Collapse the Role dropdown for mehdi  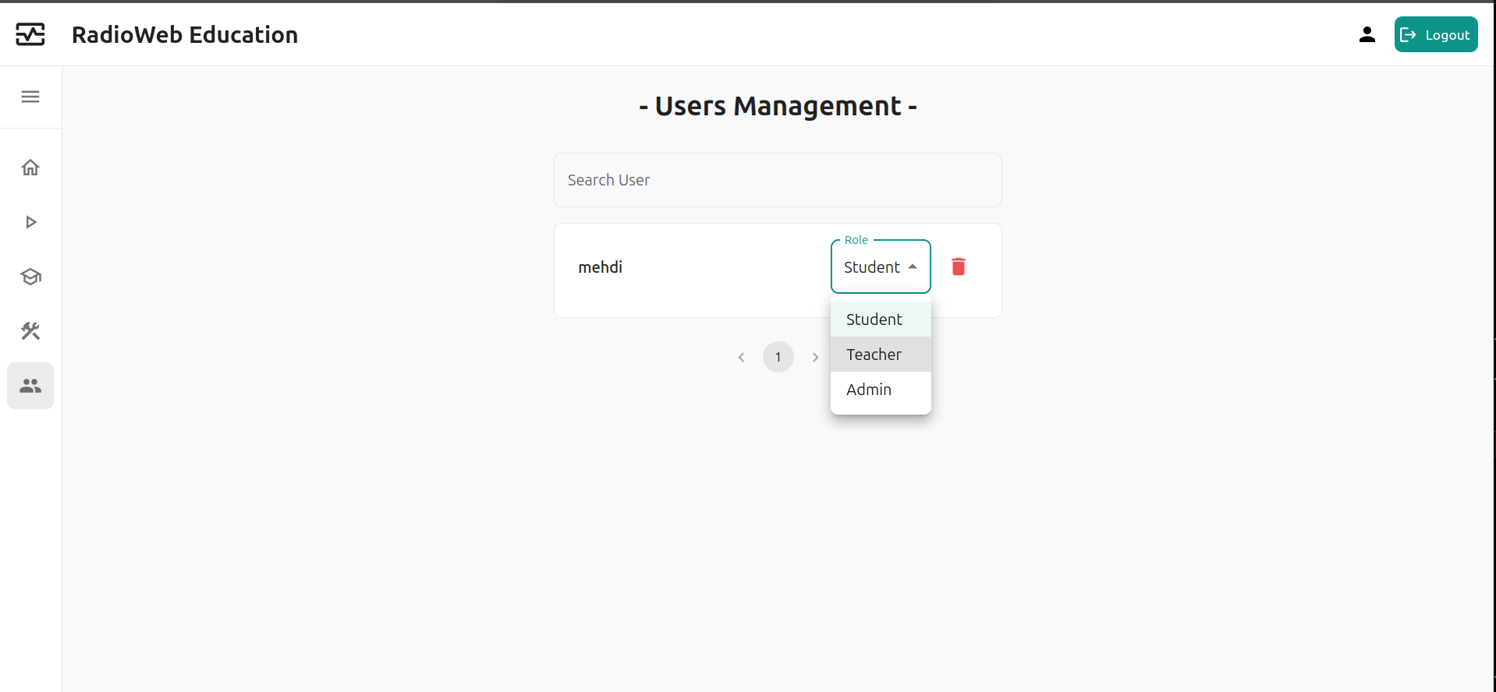pyautogui.click(x=881, y=267)
